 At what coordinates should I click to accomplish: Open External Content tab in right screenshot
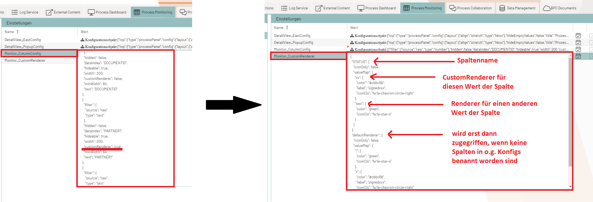coord(333,8)
